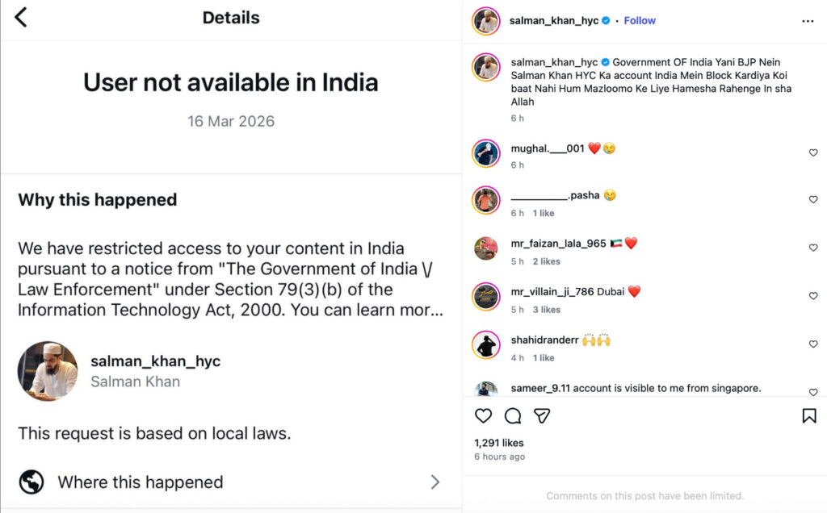827x513 pixels.
Task: Like the comment by mr_faizan_lala_965
Action: click(813, 248)
